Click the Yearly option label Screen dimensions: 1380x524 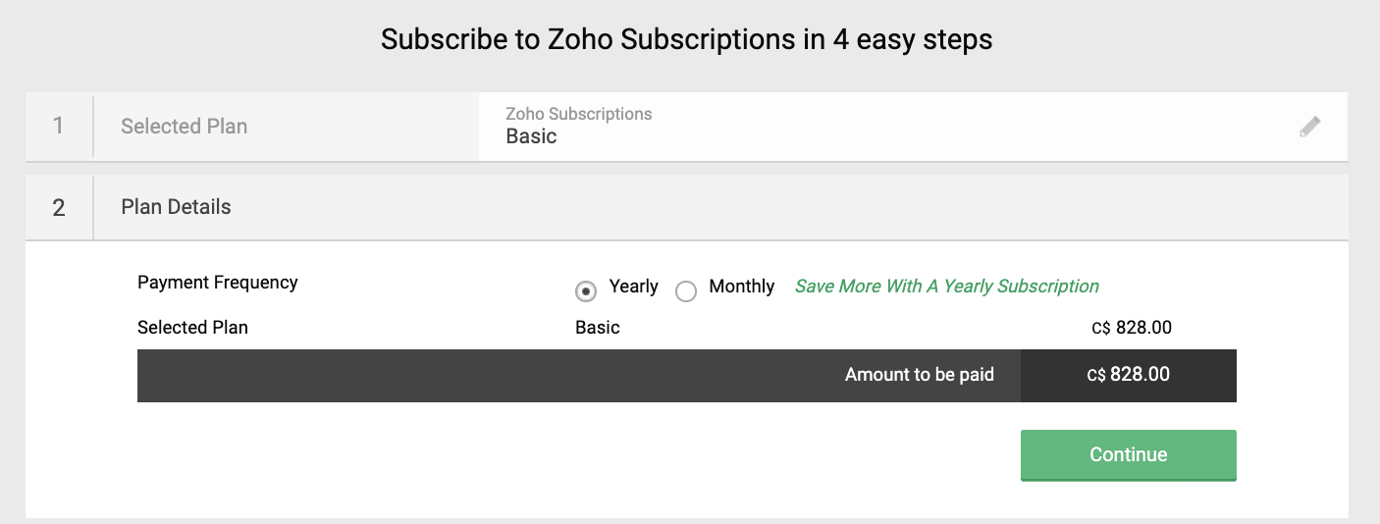pos(633,287)
